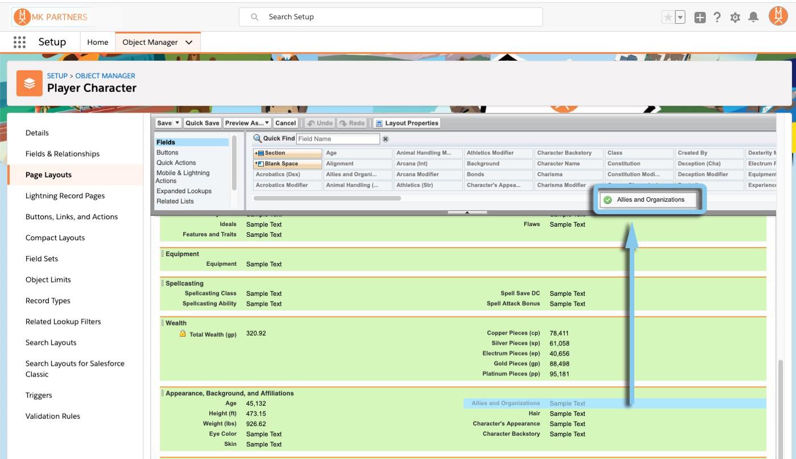
Task: Select Fields & Relationships in the sidebar
Action: tap(63, 154)
